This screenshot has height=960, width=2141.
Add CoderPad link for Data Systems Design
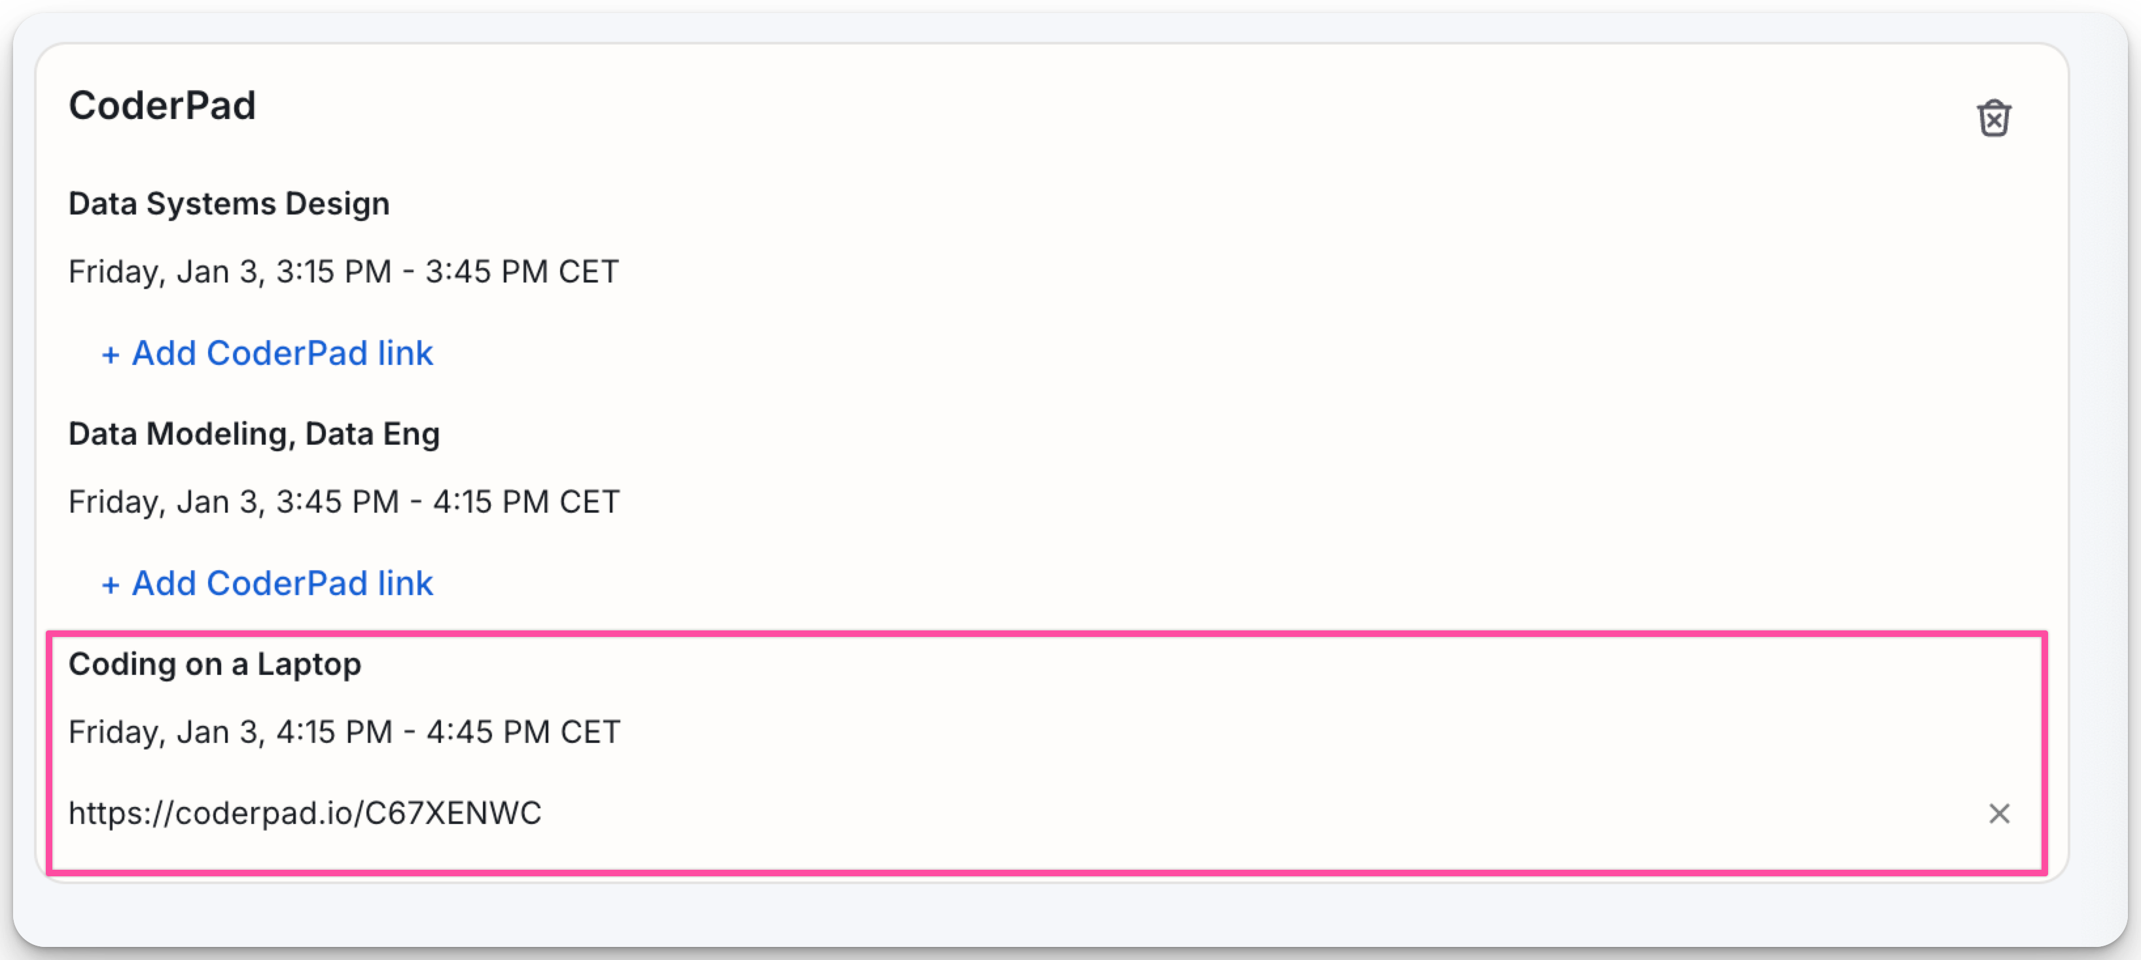[x=282, y=354]
